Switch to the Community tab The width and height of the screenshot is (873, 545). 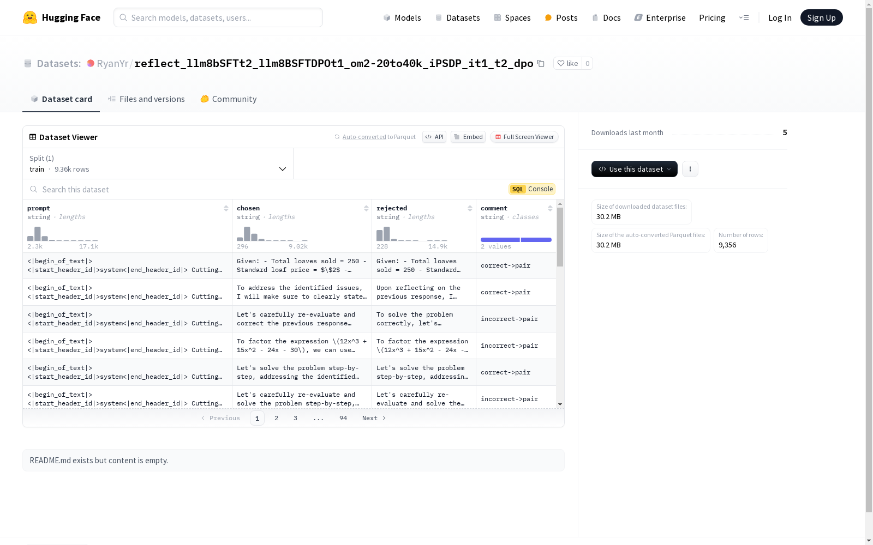click(x=228, y=99)
